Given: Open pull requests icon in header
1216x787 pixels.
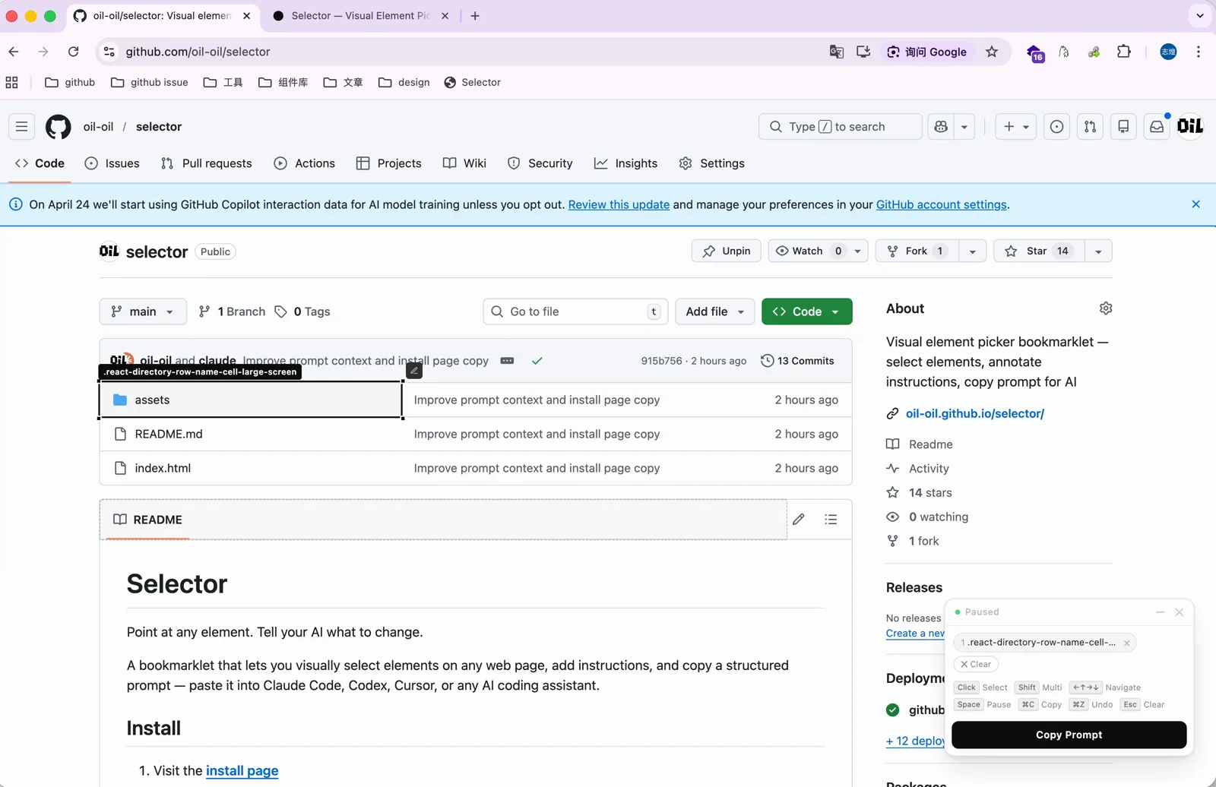Looking at the screenshot, I should (1090, 127).
